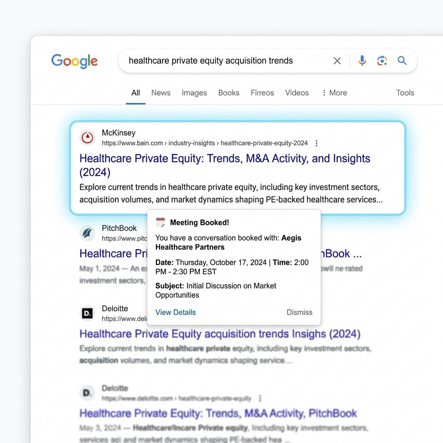The width and height of the screenshot is (443, 443).
Task: Switch to the Images tab
Action: point(194,93)
